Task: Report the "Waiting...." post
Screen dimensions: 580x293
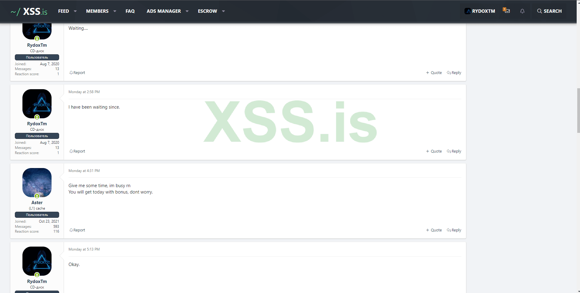Action: pos(77,73)
